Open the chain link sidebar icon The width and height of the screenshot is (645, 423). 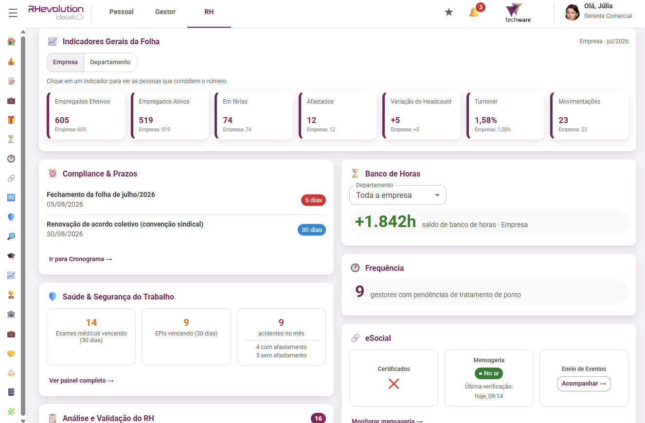pyautogui.click(x=11, y=178)
